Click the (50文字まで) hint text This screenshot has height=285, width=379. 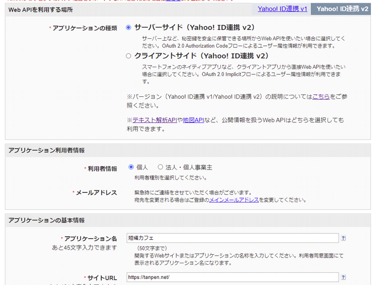[x=152, y=248]
